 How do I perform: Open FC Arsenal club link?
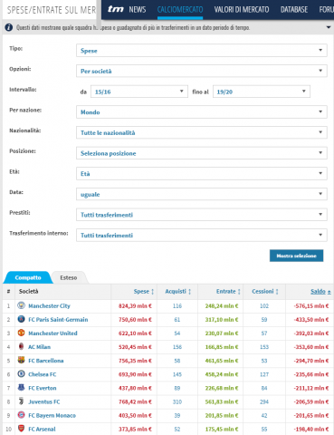pyautogui.click(x=42, y=429)
